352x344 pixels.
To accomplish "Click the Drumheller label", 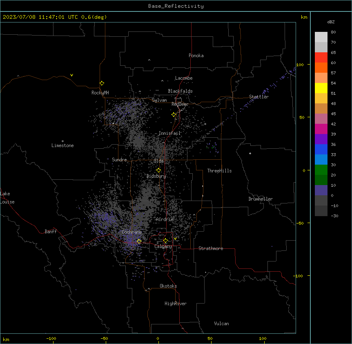I will 261,199.
